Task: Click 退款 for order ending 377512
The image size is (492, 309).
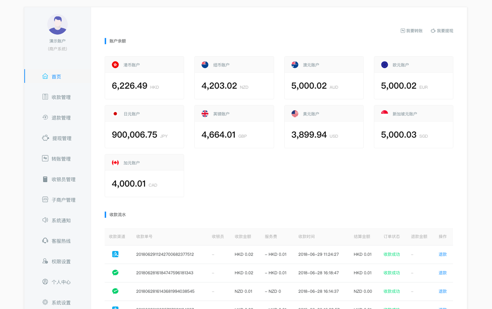Action: point(443,254)
